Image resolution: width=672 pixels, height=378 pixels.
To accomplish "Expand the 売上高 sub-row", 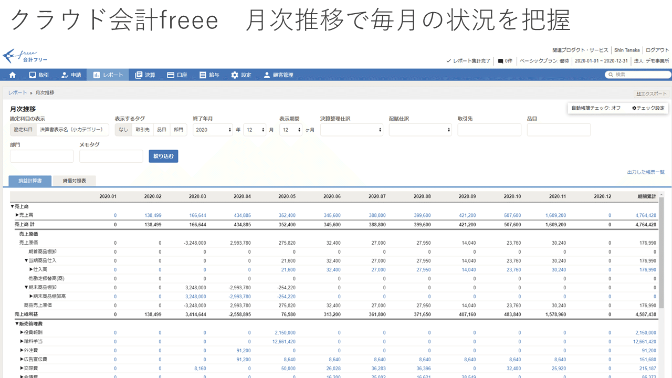I will [x=24, y=215].
